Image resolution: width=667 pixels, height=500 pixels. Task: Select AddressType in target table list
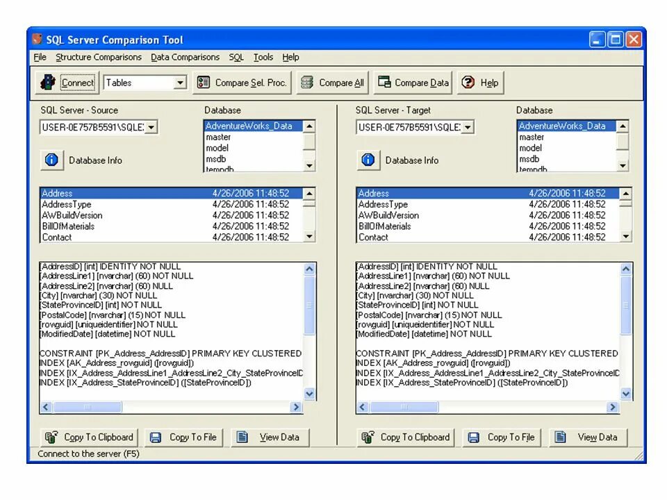point(488,204)
